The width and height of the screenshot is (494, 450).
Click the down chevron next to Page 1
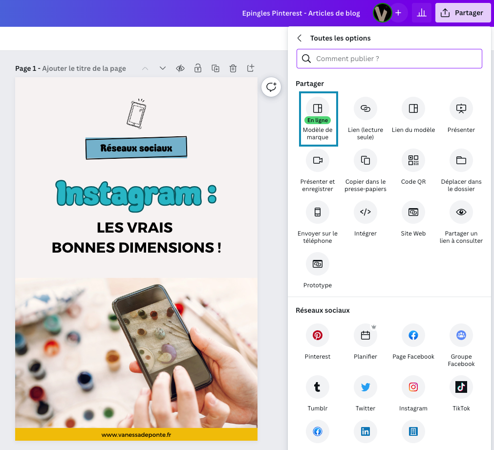(162, 68)
